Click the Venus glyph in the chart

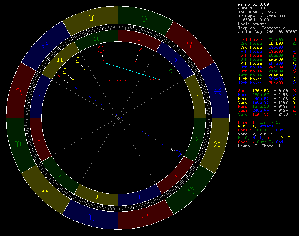pos(65,72)
